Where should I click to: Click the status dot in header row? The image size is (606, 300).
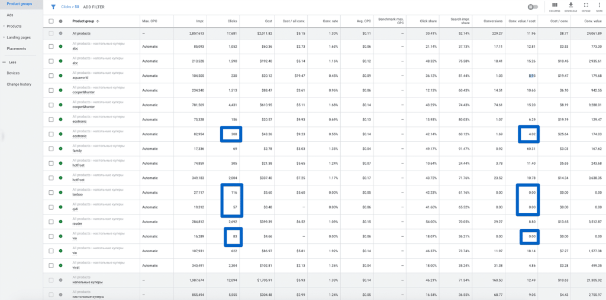(60, 21)
